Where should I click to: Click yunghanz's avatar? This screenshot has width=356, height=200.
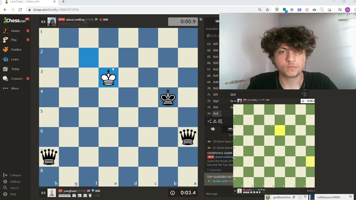point(52,193)
